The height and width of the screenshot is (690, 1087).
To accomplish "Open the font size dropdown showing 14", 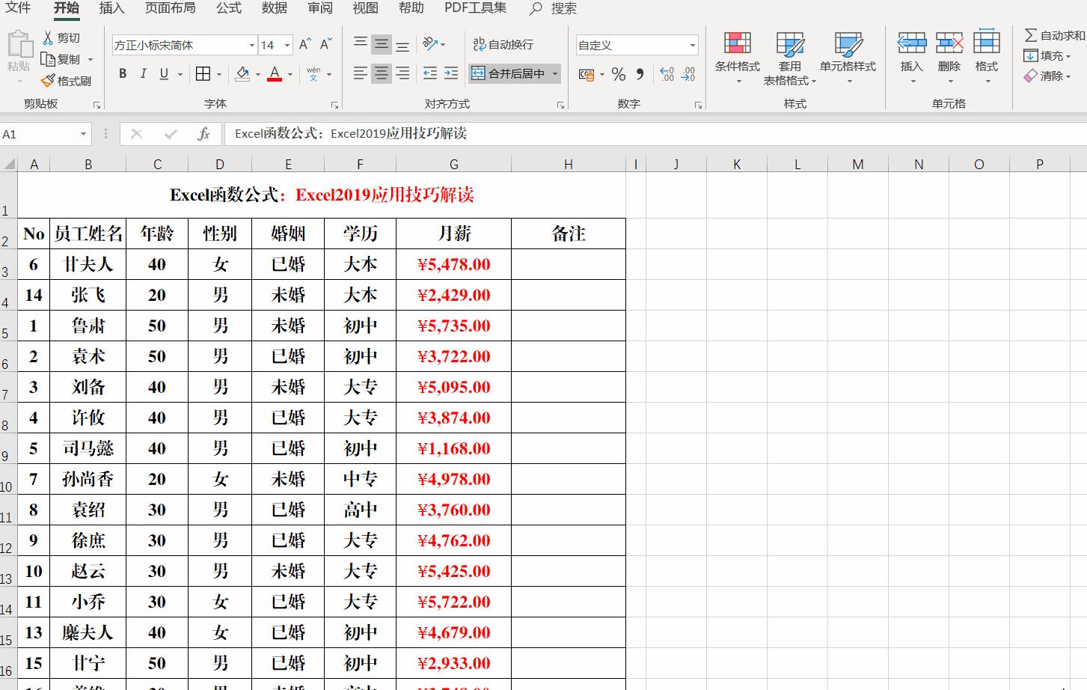I will pos(287,46).
